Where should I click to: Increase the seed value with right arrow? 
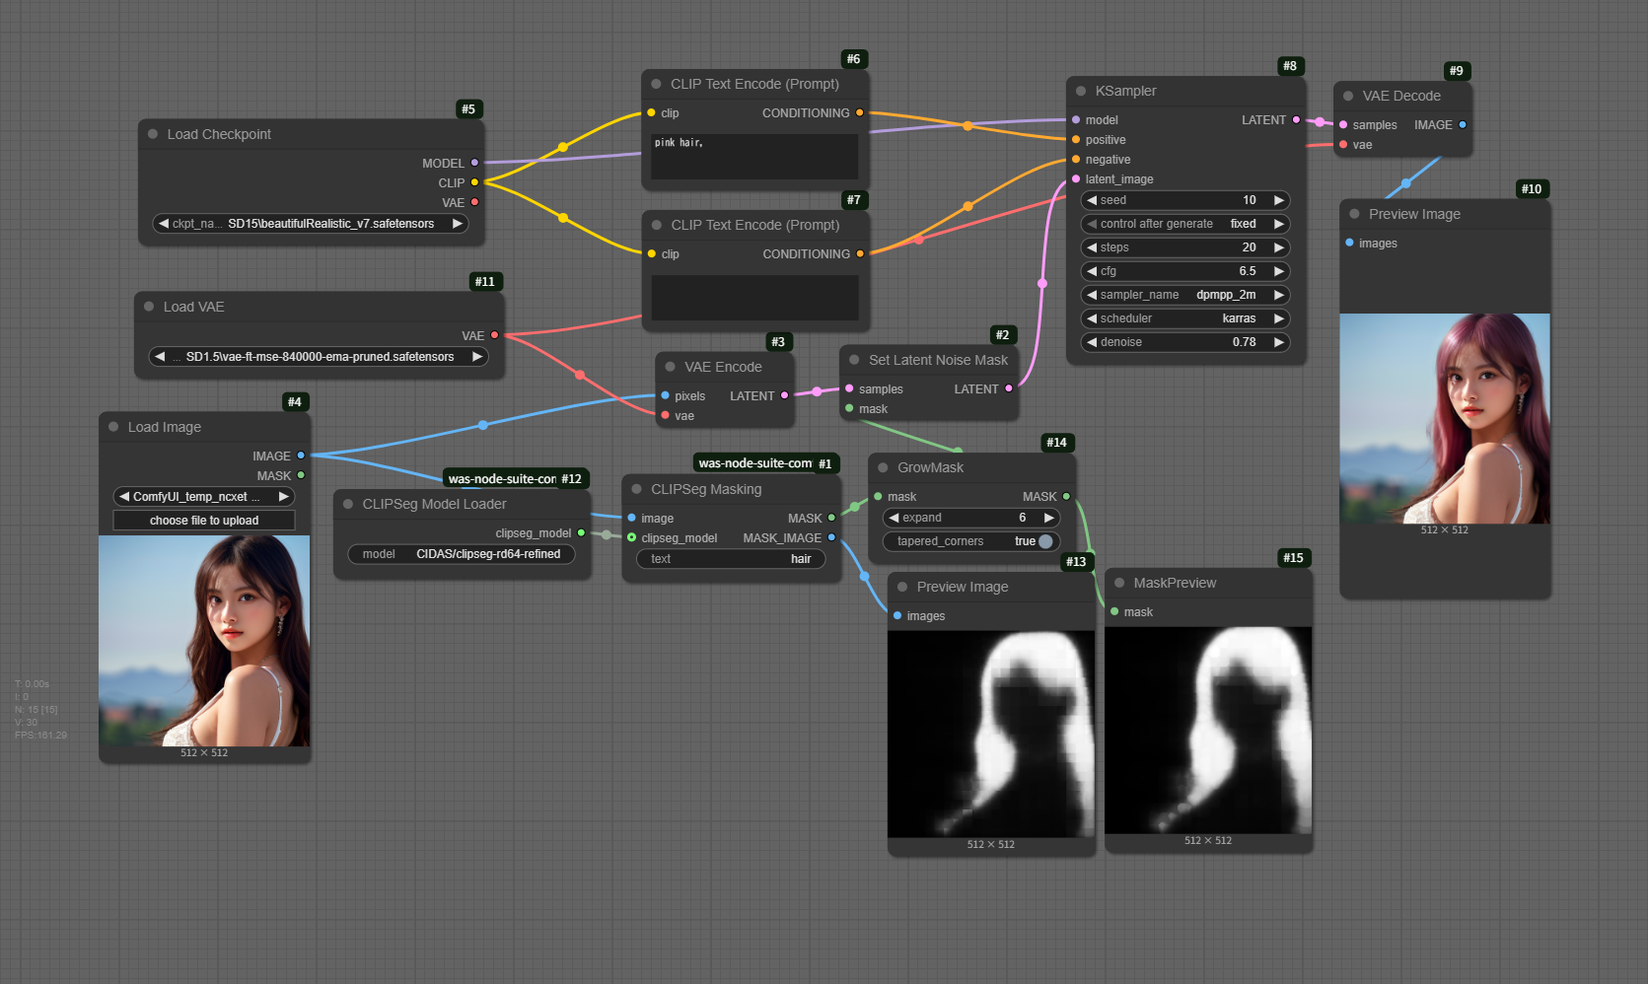click(1278, 200)
